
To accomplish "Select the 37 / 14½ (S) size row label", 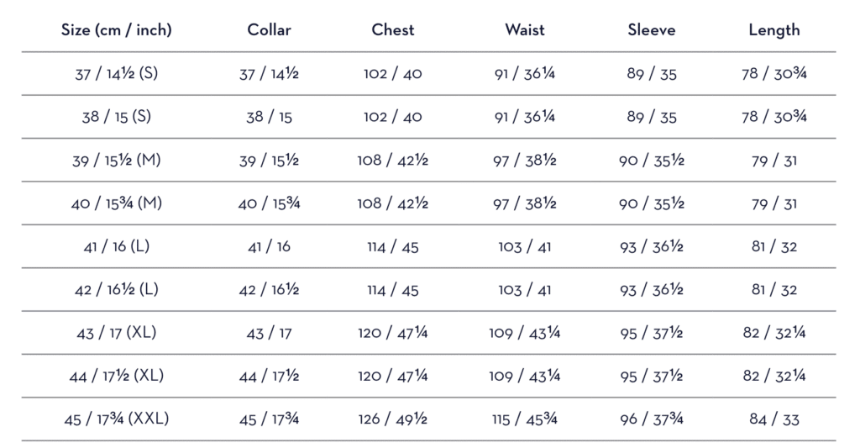I will click(117, 74).
